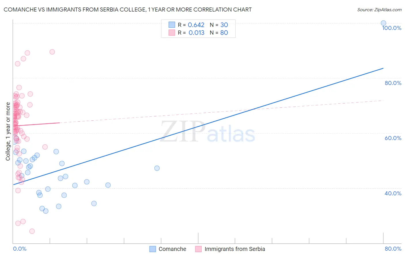This screenshot has height=257, width=405.
Task: Click the pink swatch beside R = 0.013
Action: 172,33
